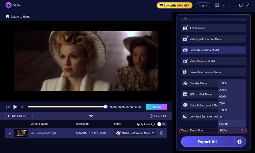
Task: Click Delete All button
Action: tap(157, 116)
